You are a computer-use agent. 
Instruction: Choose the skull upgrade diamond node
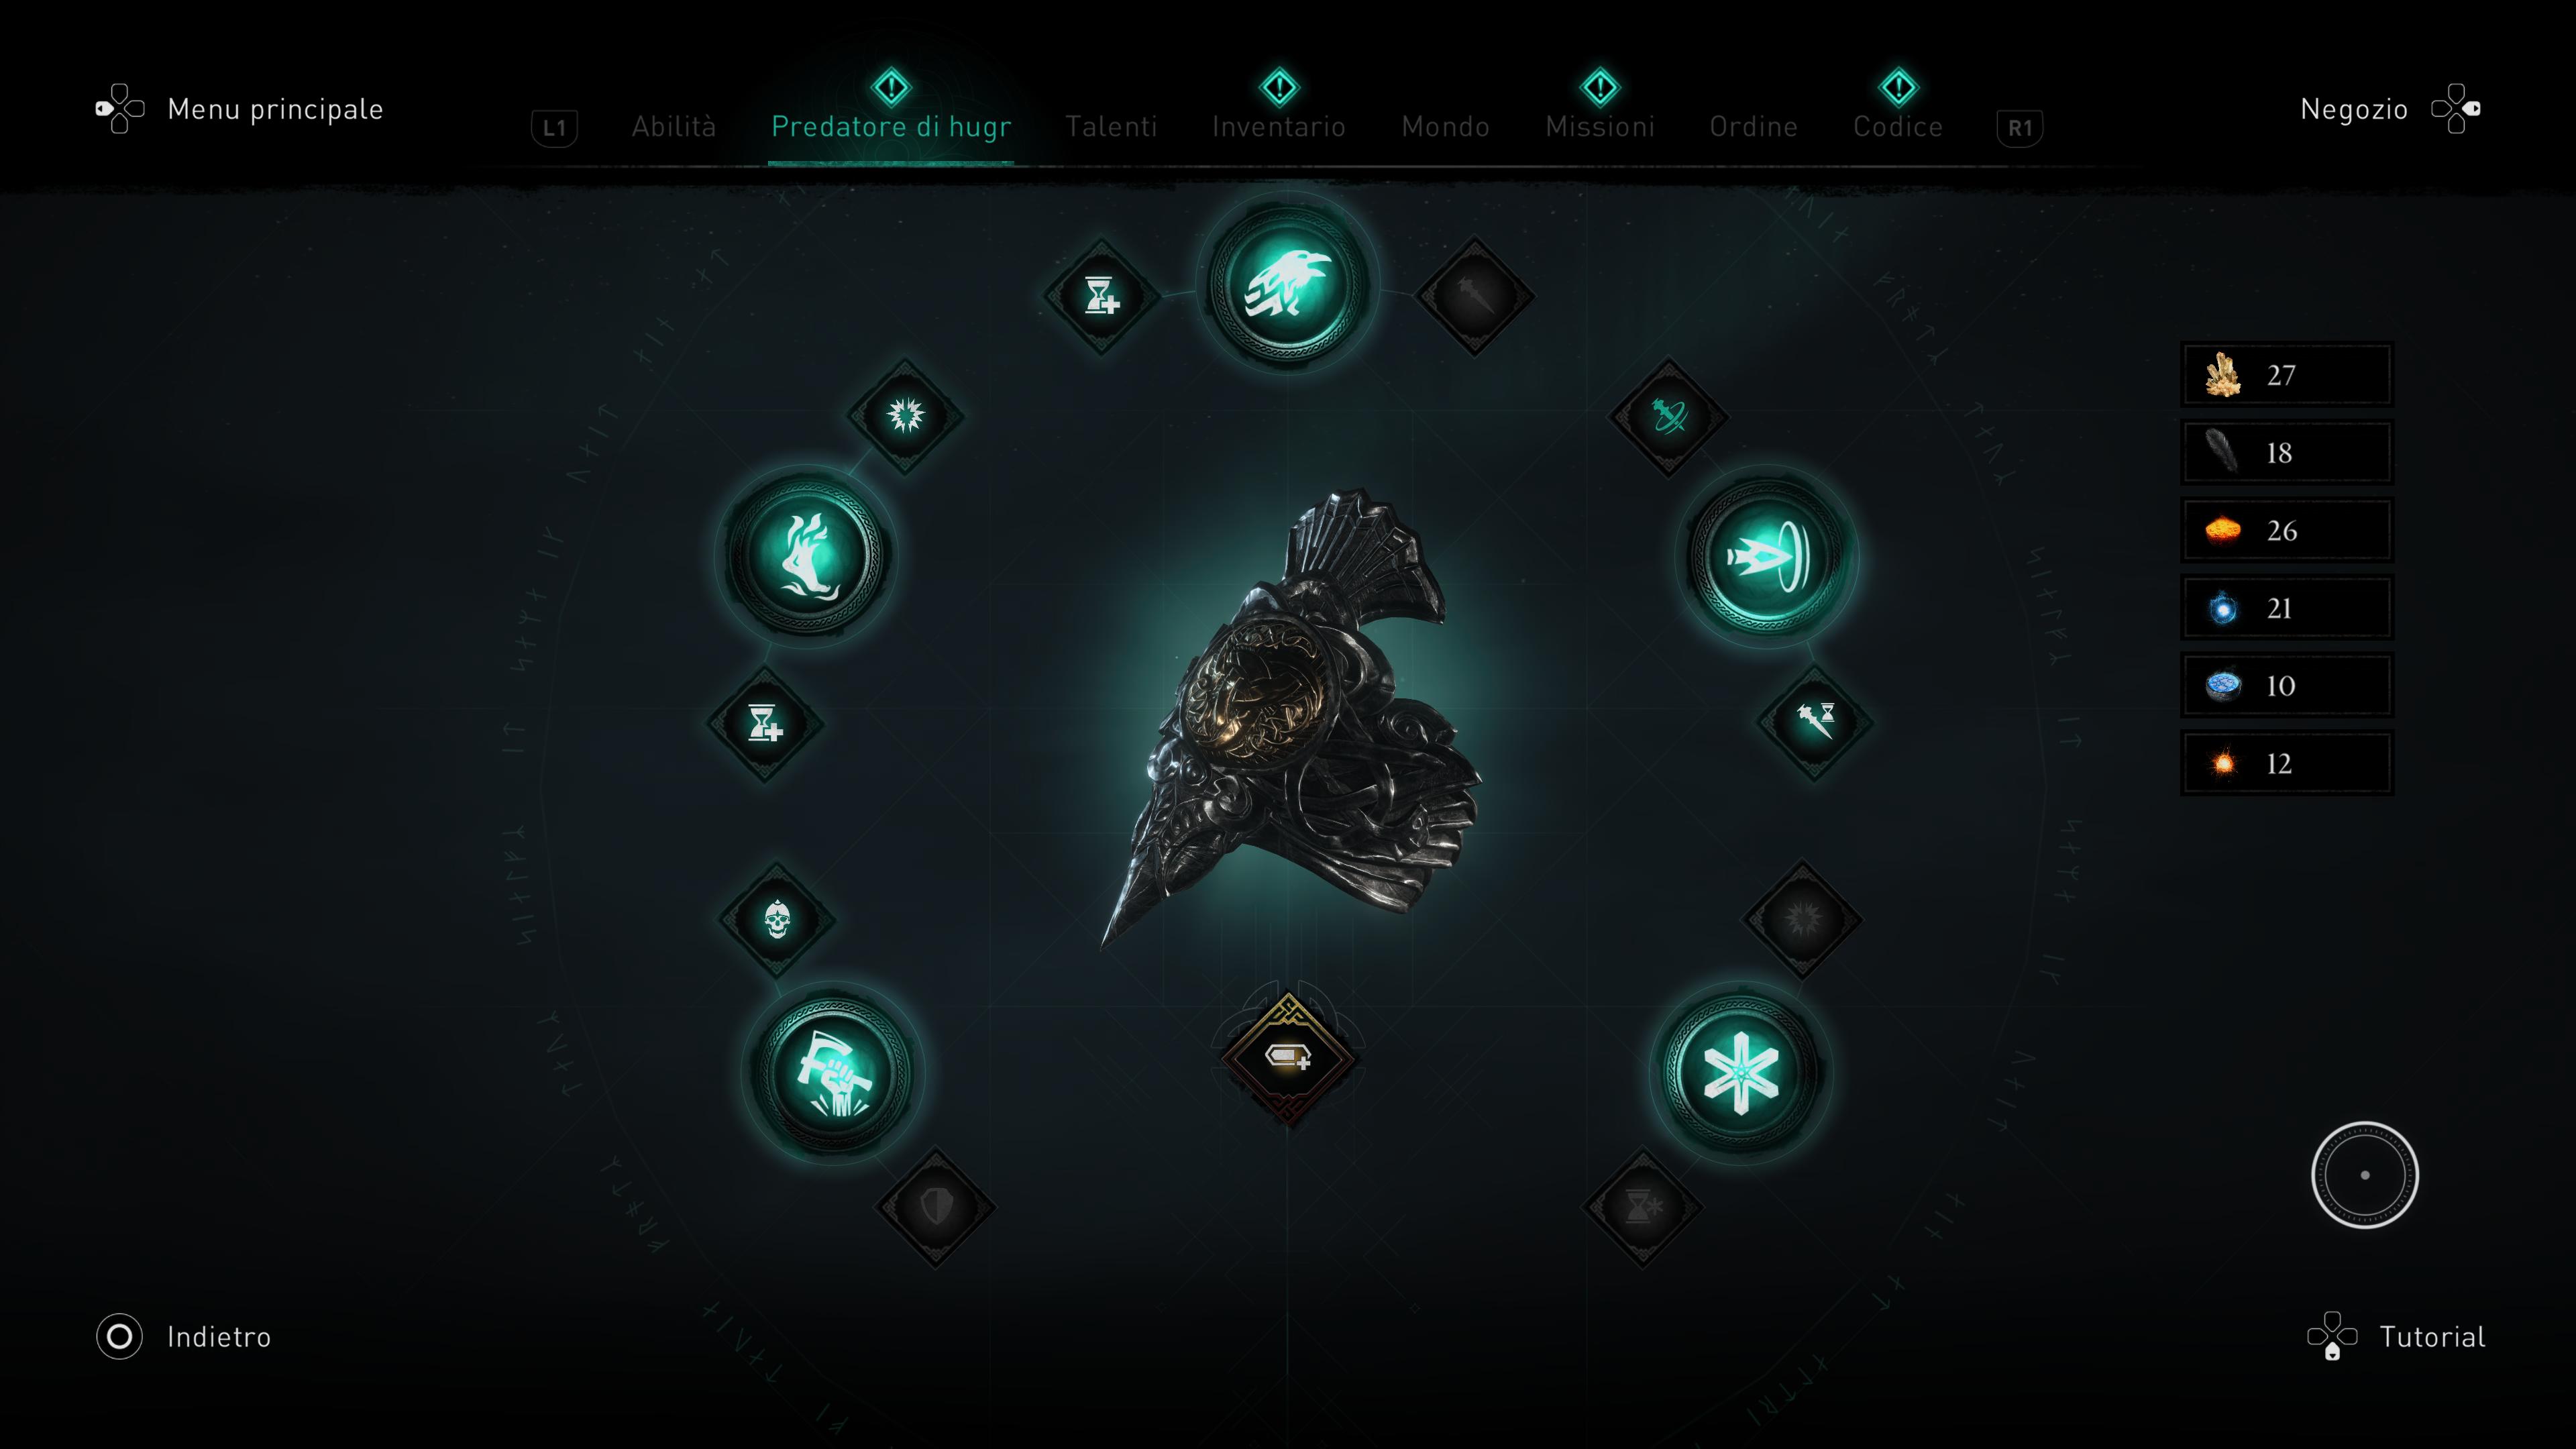click(x=777, y=920)
